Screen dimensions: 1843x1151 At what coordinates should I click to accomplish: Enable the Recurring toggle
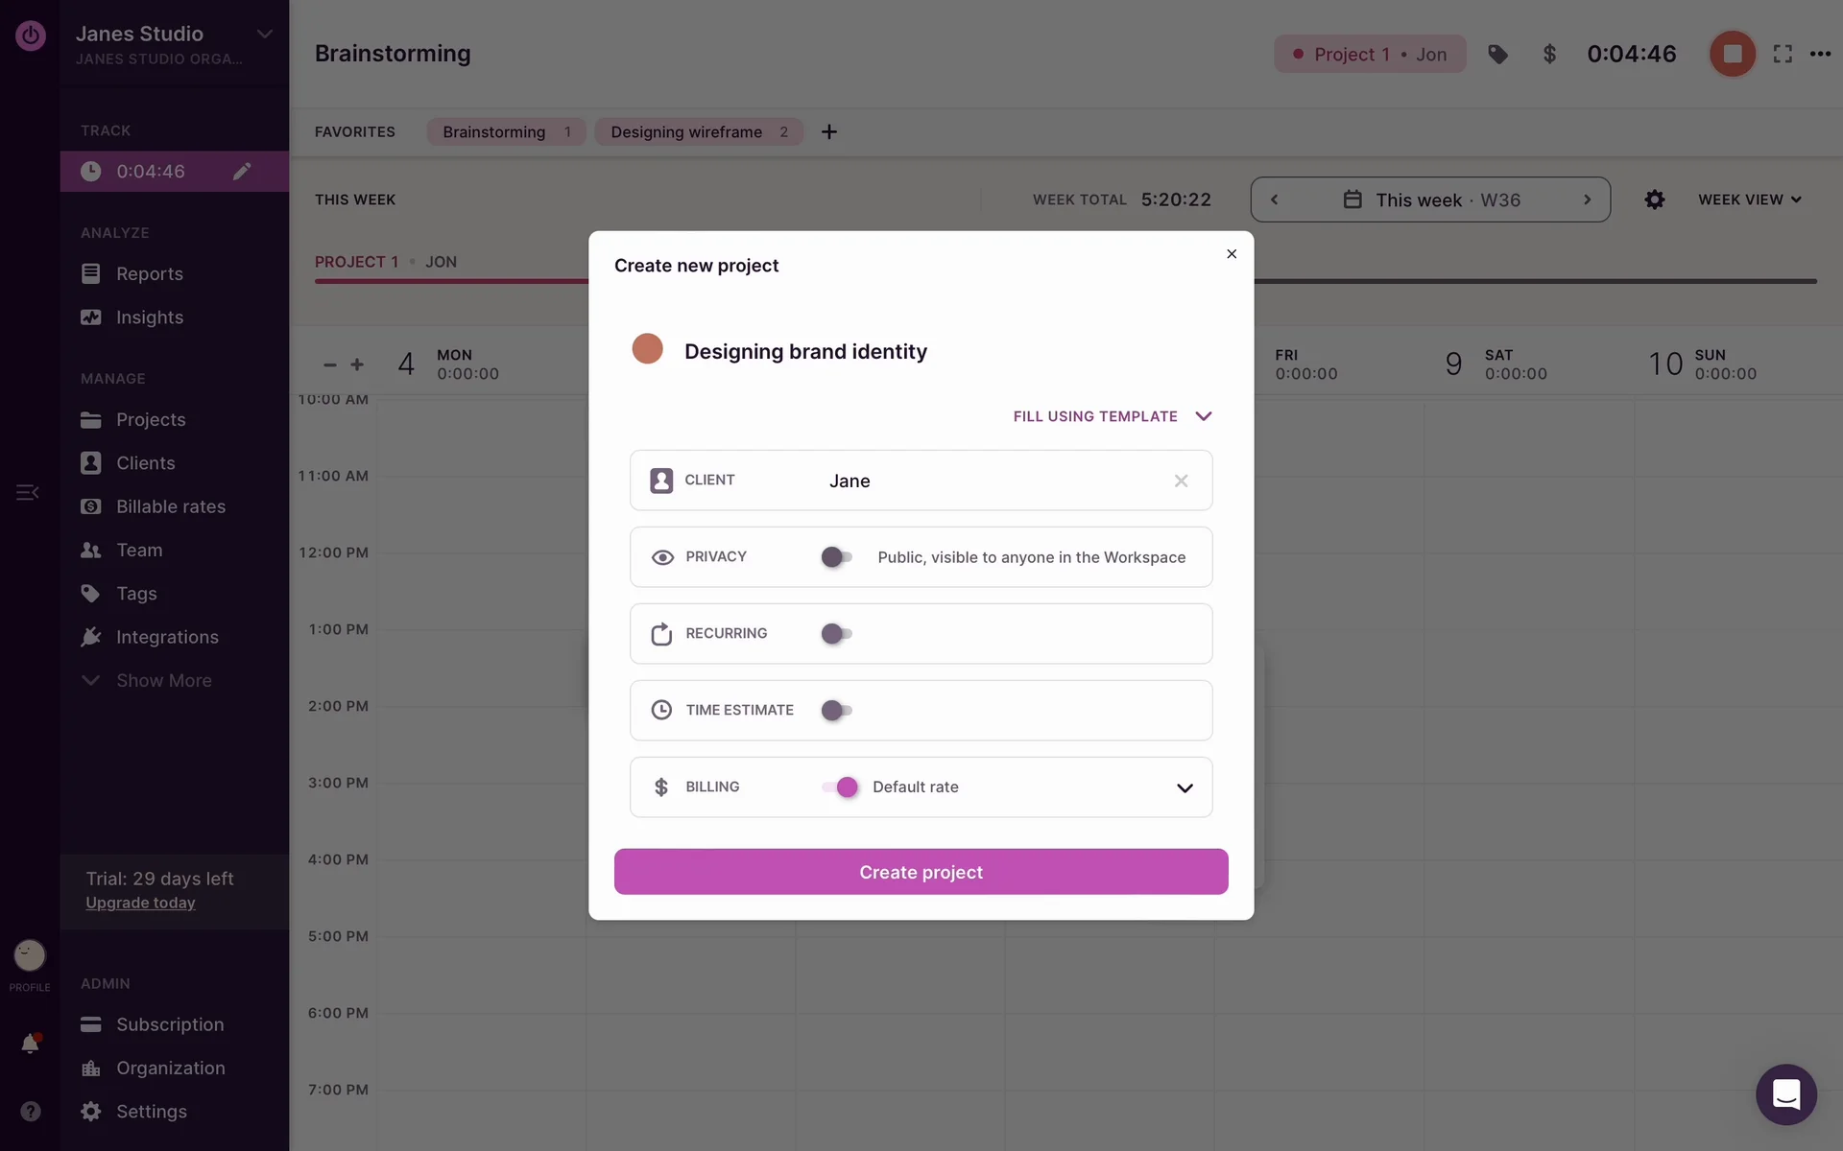(836, 634)
